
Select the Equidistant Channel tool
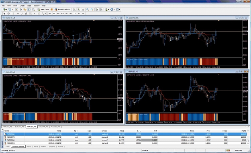[26, 13]
